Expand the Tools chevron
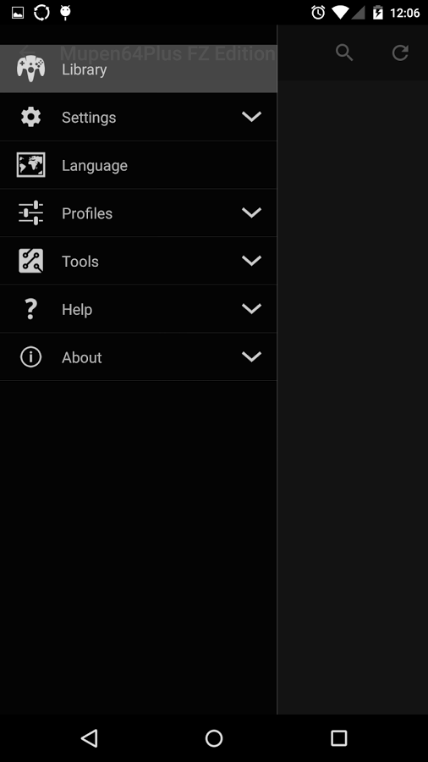The width and height of the screenshot is (428, 762). (251, 261)
